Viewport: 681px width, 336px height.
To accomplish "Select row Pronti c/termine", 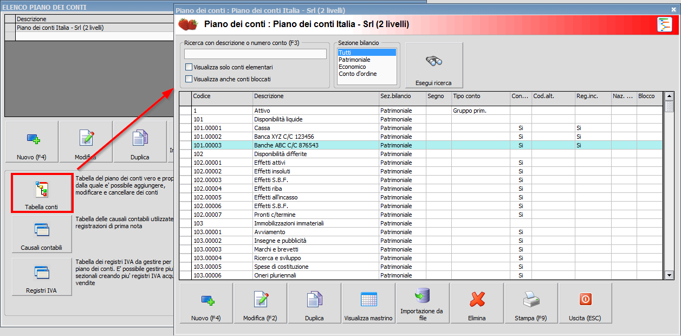I will click(x=421, y=215).
